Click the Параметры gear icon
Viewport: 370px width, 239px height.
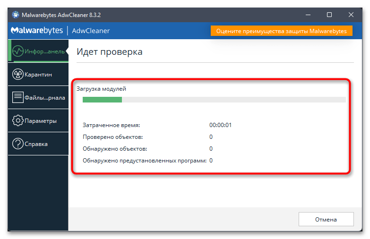click(18, 120)
